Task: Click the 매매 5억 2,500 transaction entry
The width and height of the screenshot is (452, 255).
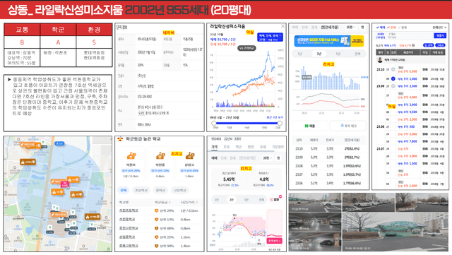Action: (x=408, y=86)
